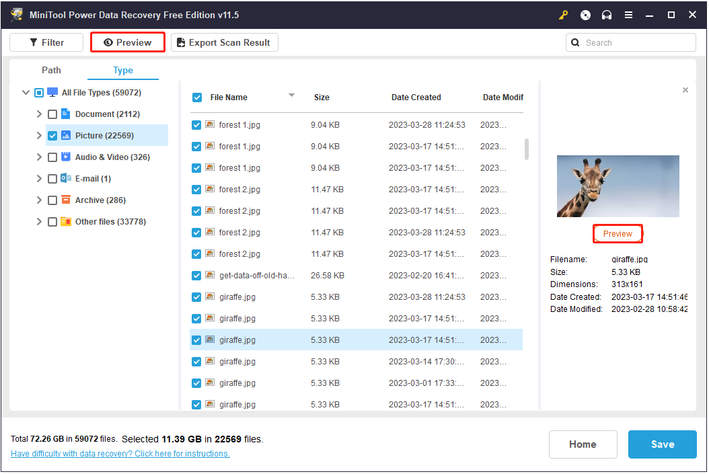Image resolution: width=709 pixels, height=474 pixels.
Task: Click the sort arrow in File Name header
Action: pos(292,95)
